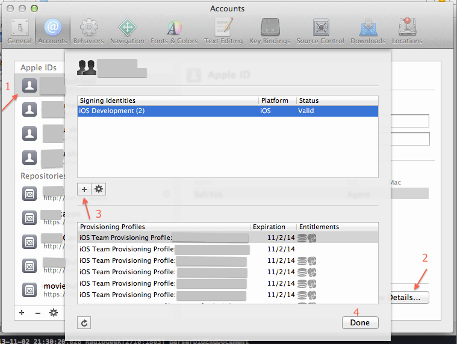Open the Behaviors preferences pane
The image size is (457, 344).
(x=89, y=31)
